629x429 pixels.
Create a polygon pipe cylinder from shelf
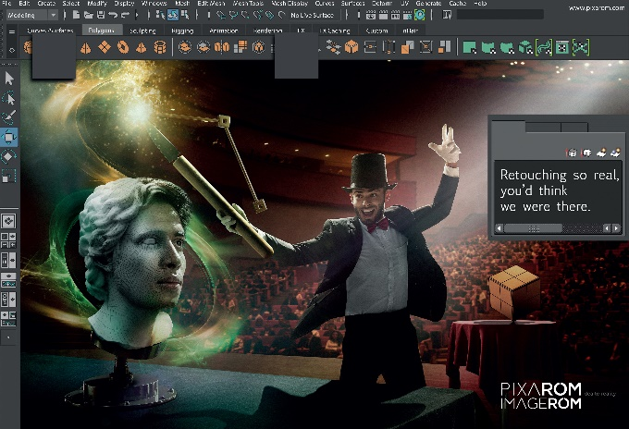(x=160, y=47)
